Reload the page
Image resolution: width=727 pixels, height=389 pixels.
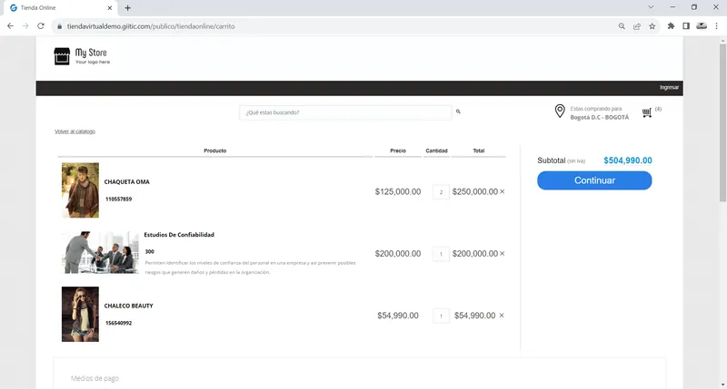tap(41, 26)
